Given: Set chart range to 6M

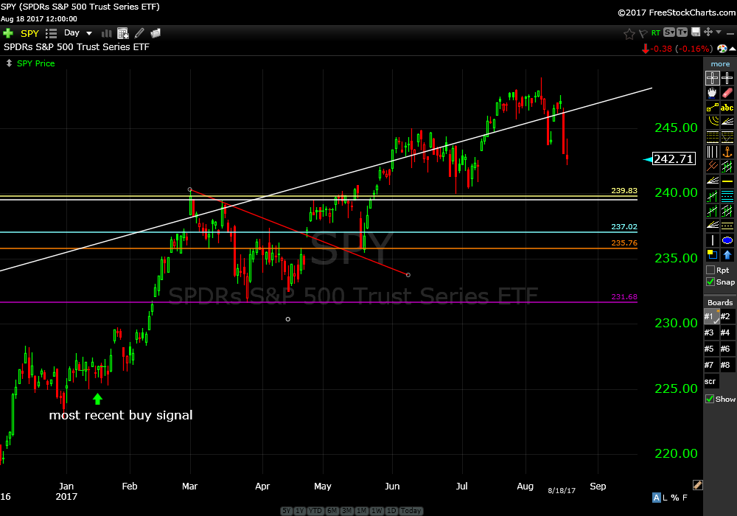Looking at the screenshot, I should click(332, 511).
